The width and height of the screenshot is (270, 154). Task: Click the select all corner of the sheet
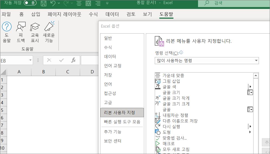pyautogui.click(x=3, y=72)
